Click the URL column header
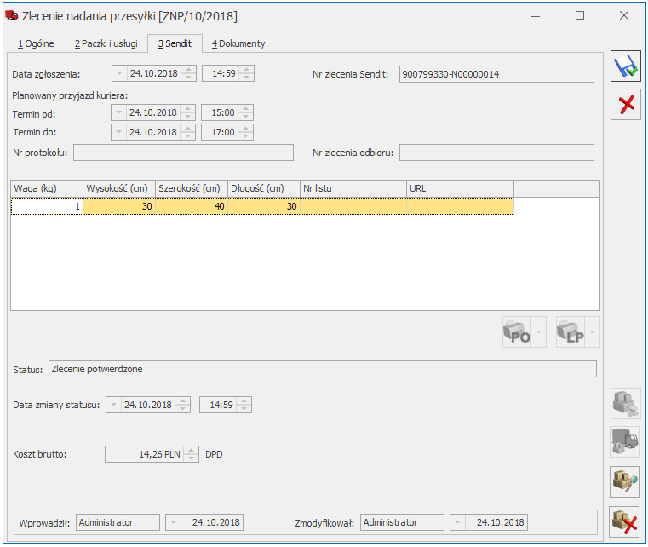This screenshot has height=547, width=648. [461, 188]
